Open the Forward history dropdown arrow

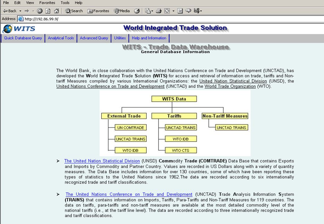click(x=33, y=11)
